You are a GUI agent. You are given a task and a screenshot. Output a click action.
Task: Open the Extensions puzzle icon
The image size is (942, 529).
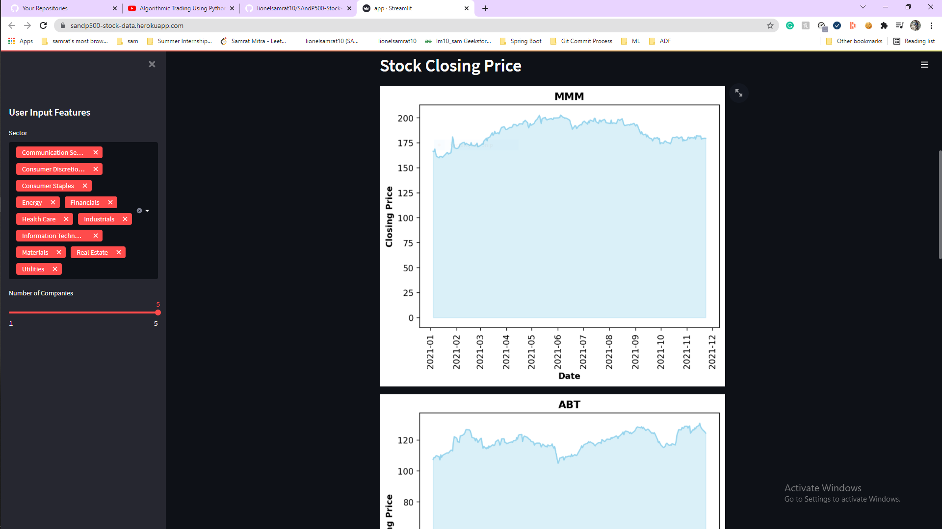click(884, 25)
